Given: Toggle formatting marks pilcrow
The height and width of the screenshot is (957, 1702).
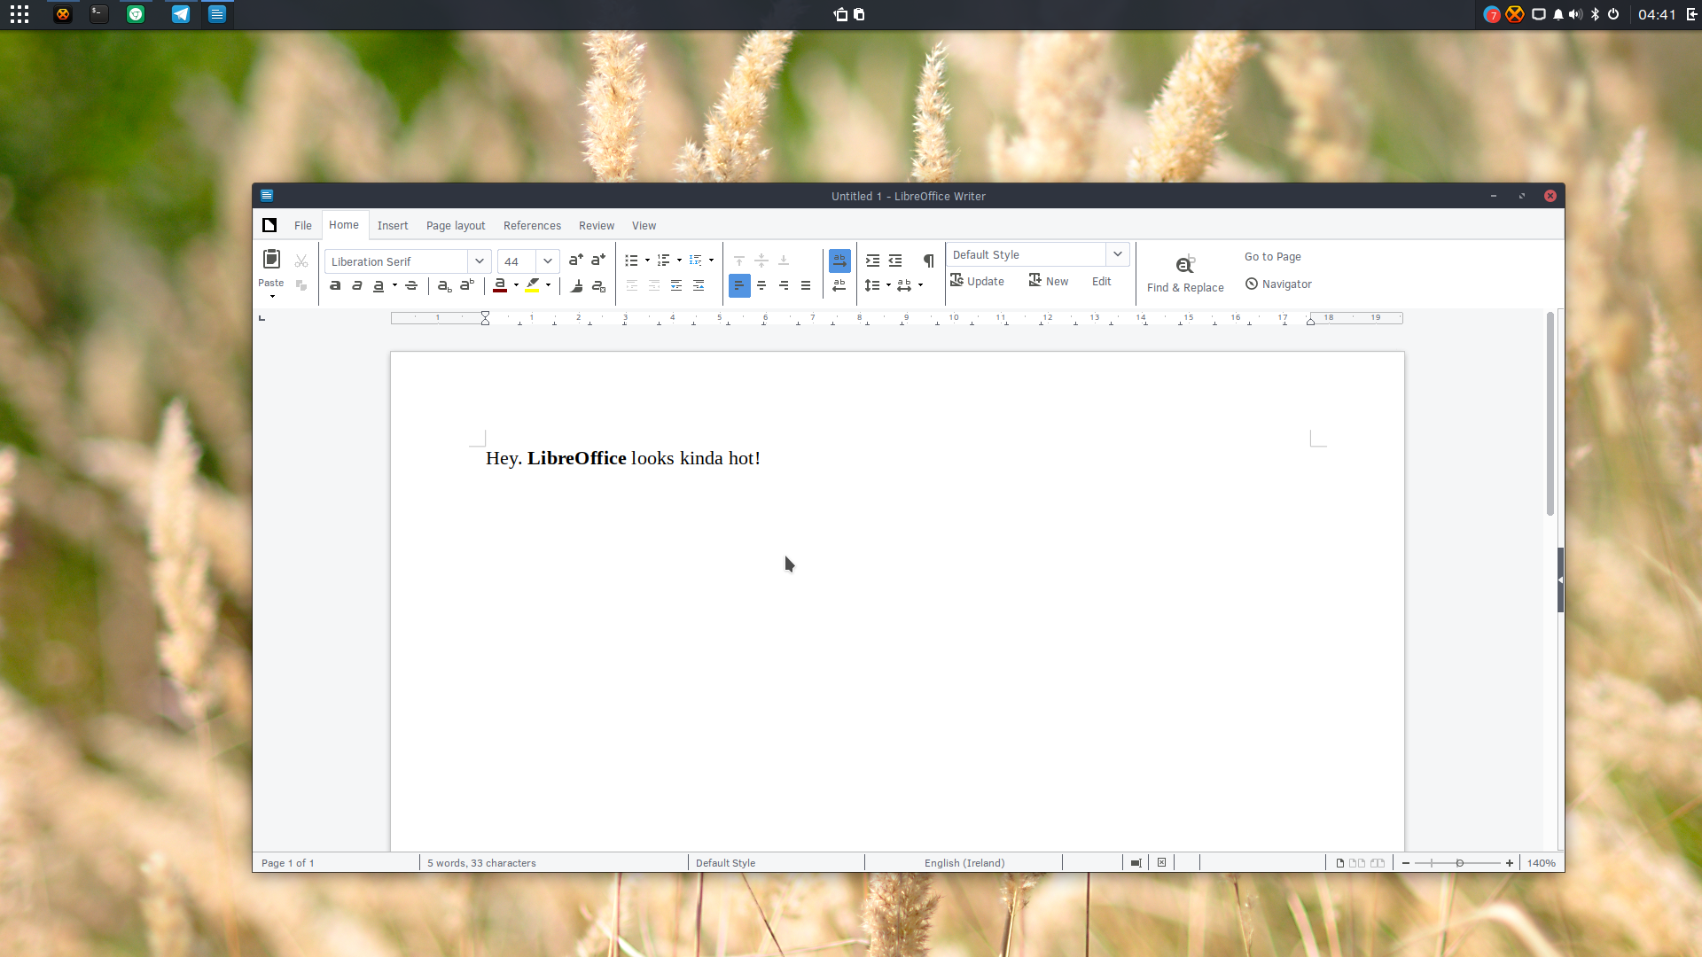Looking at the screenshot, I should (x=928, y=261).
